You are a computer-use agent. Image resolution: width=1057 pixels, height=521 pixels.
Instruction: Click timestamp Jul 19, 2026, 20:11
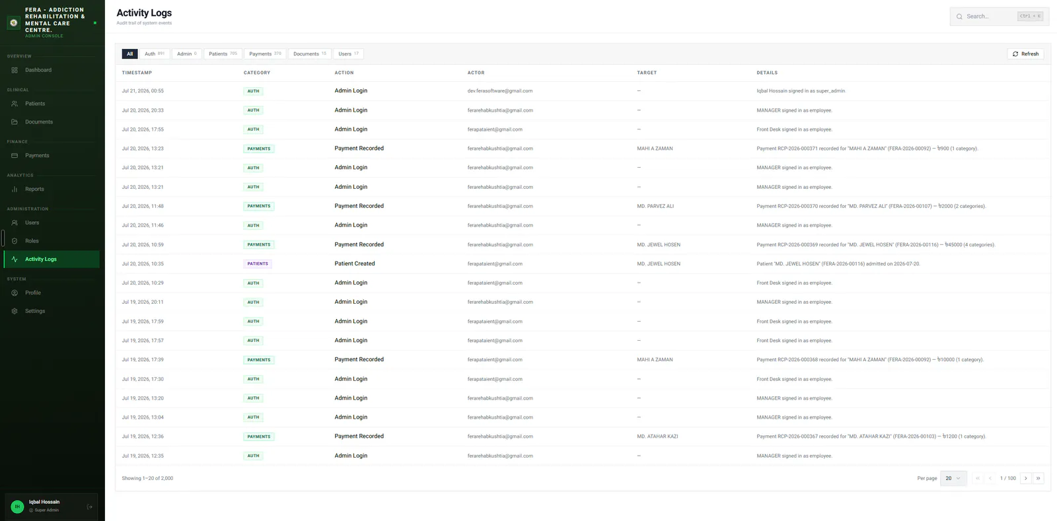point(143,302)
